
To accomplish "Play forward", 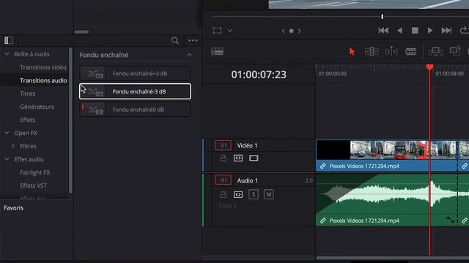I will pos(430,31).
